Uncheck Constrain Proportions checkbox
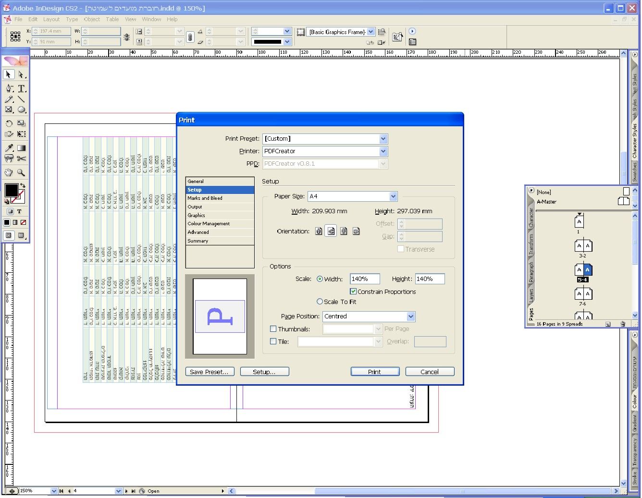The height and width of the screenshot is (498, 642). (x=353, y=292)
